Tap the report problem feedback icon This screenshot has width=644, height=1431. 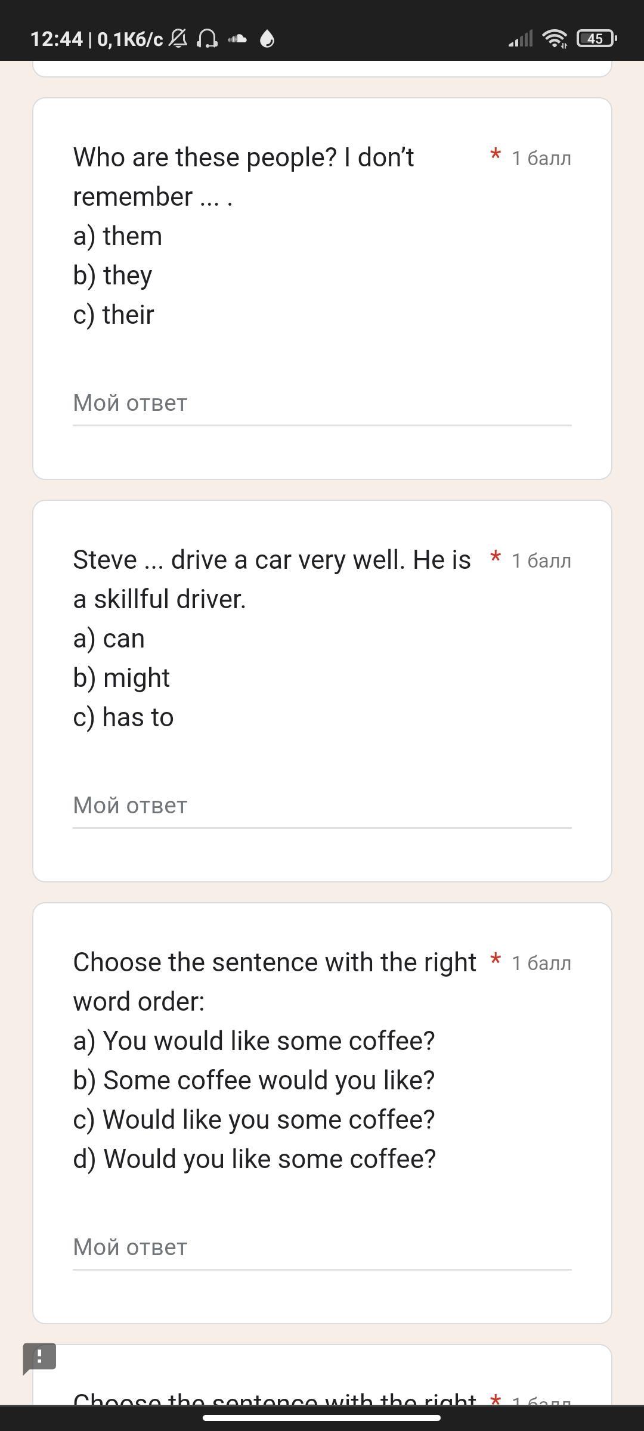point(39,1358)
